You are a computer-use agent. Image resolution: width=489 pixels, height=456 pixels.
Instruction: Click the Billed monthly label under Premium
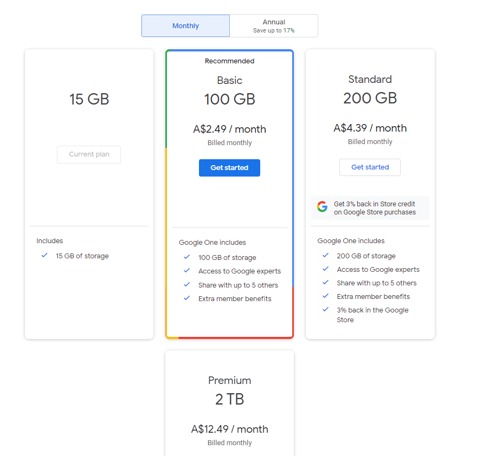(x=229, y=442)
